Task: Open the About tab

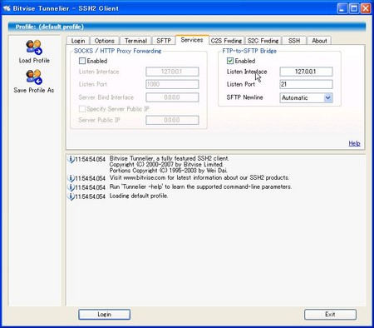Action: 319,41
